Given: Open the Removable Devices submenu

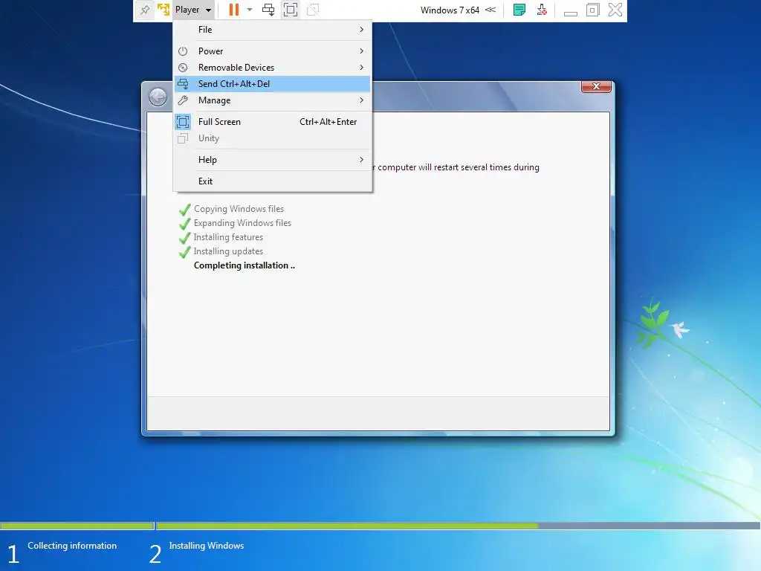Looking at the screenshot, I should click(273, 68).
